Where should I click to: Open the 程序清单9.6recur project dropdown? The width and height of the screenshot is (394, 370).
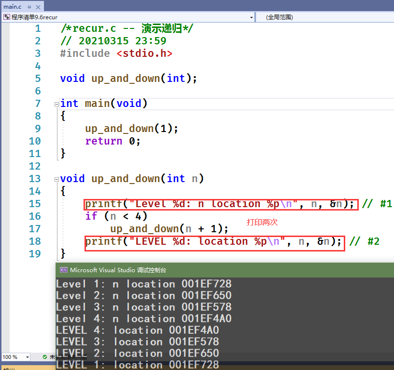pyautogui.click(x=251, y=17)
